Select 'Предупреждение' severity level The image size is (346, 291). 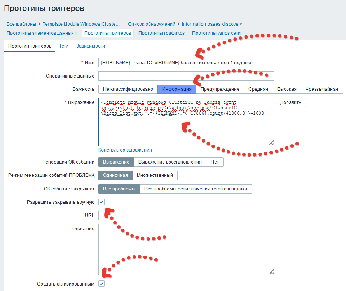[x=220, y=89]
